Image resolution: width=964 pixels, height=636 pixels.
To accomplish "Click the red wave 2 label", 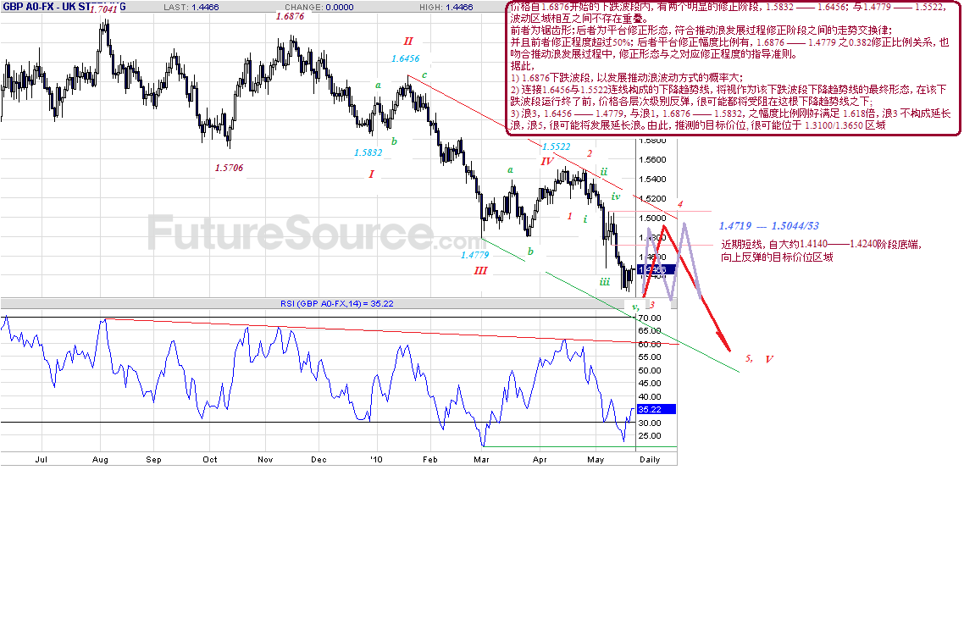I will pyautogui.click(x=590, y=153).
